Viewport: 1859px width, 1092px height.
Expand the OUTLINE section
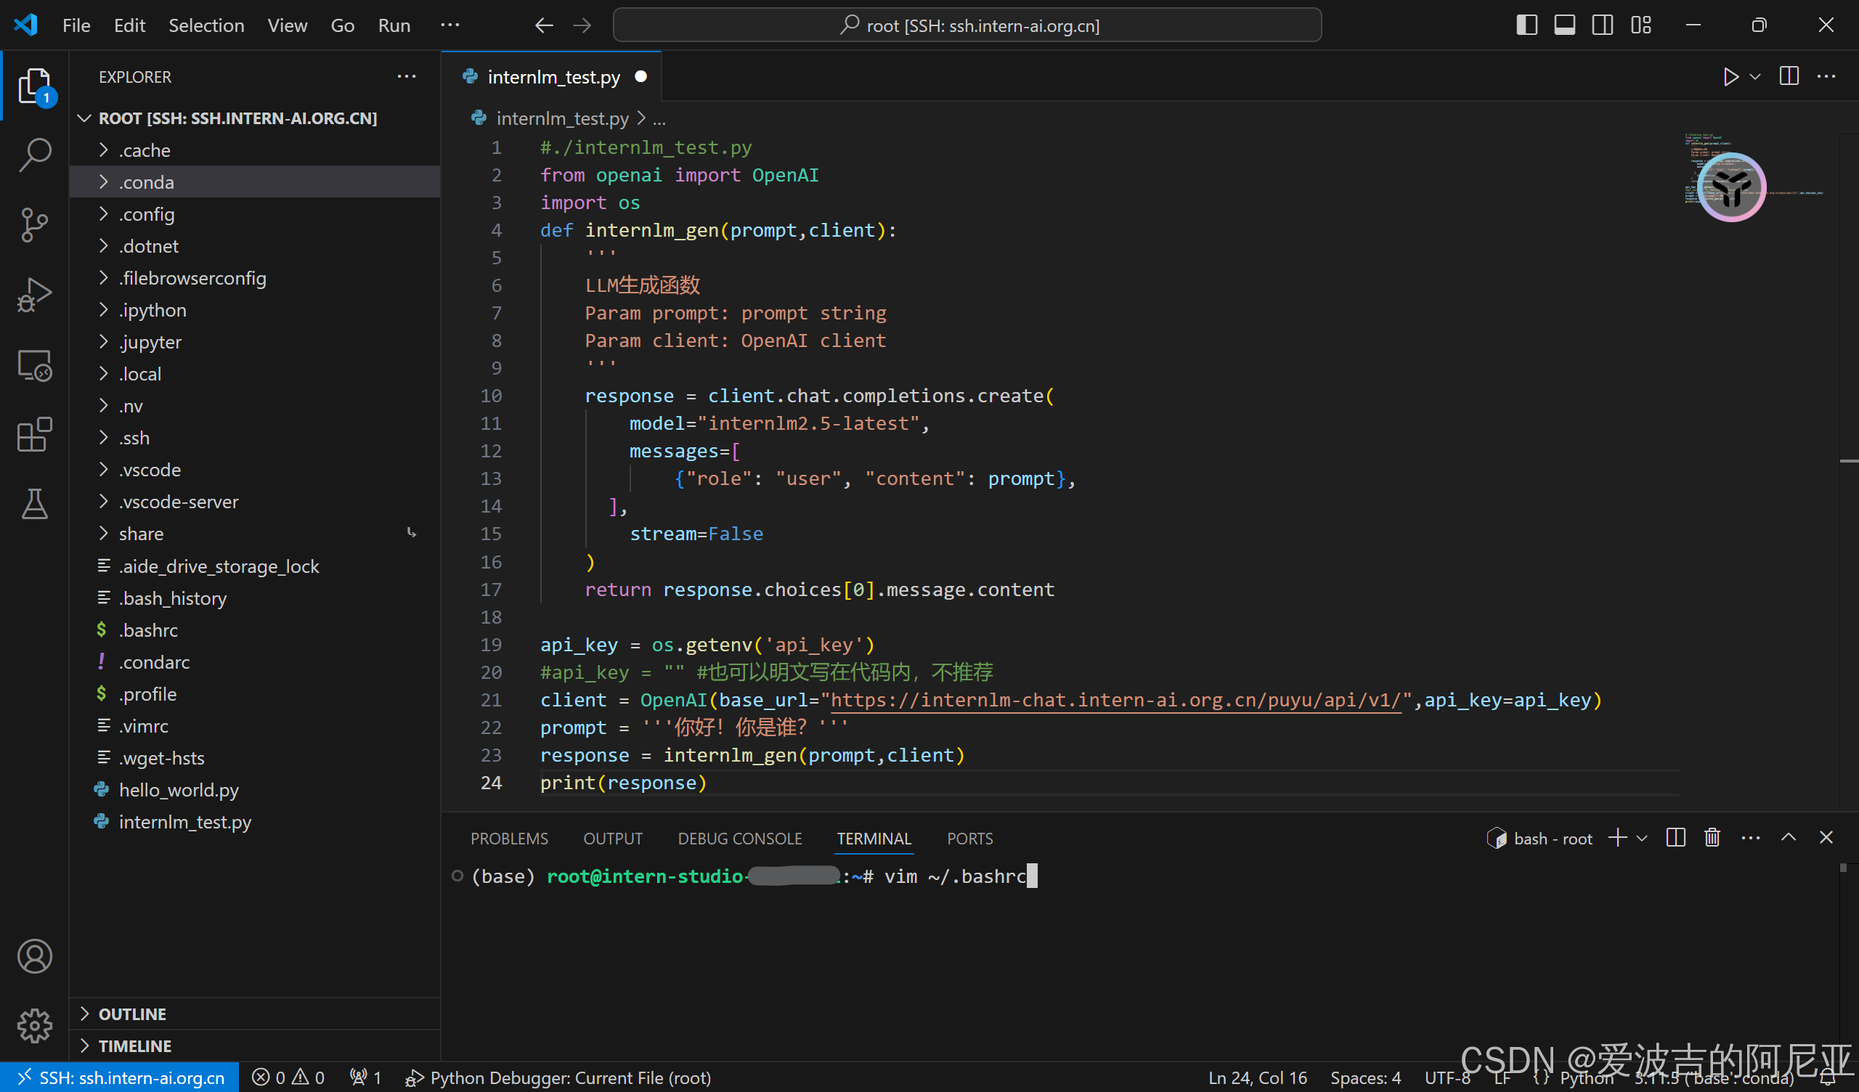[133, 1014]
